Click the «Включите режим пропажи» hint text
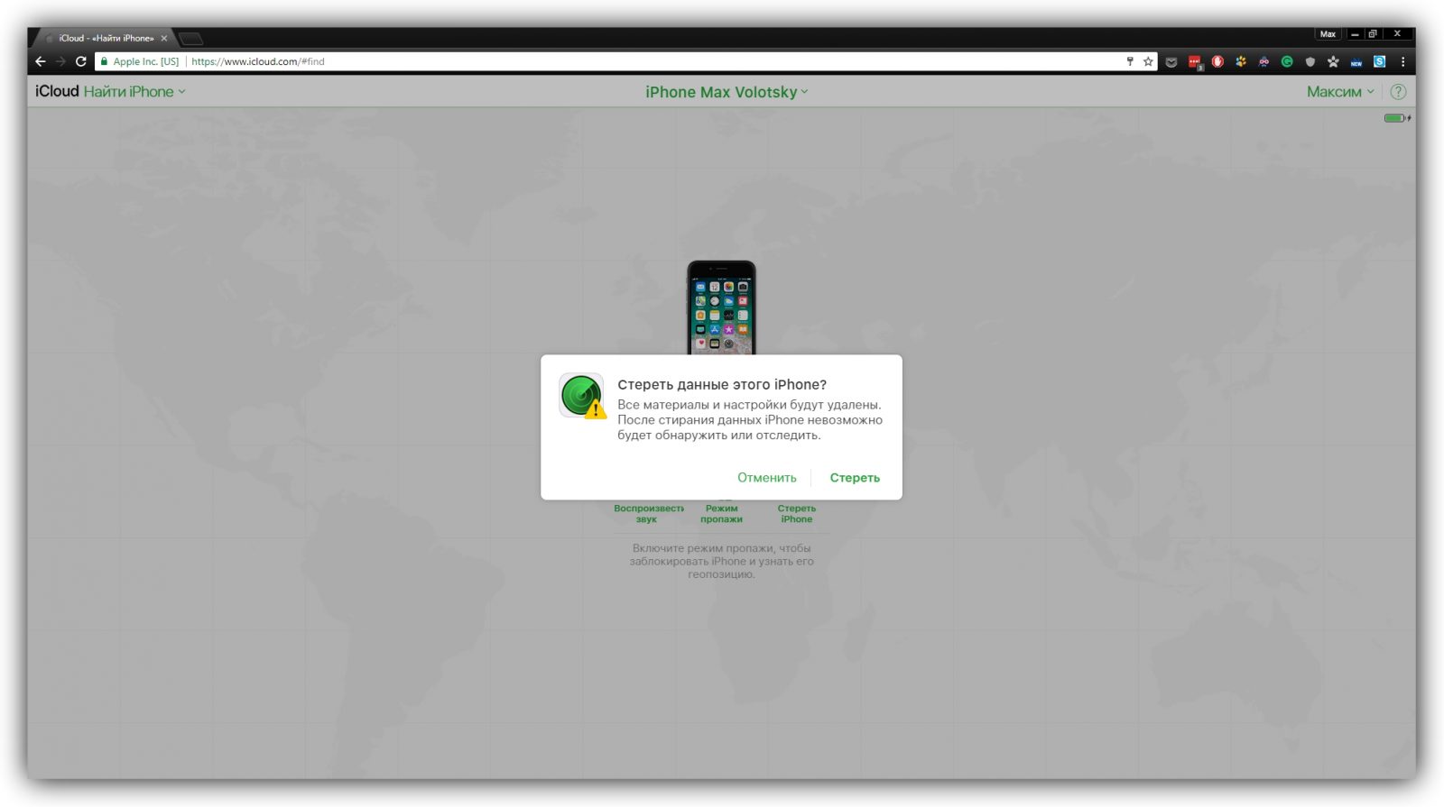 click(722, 561)
